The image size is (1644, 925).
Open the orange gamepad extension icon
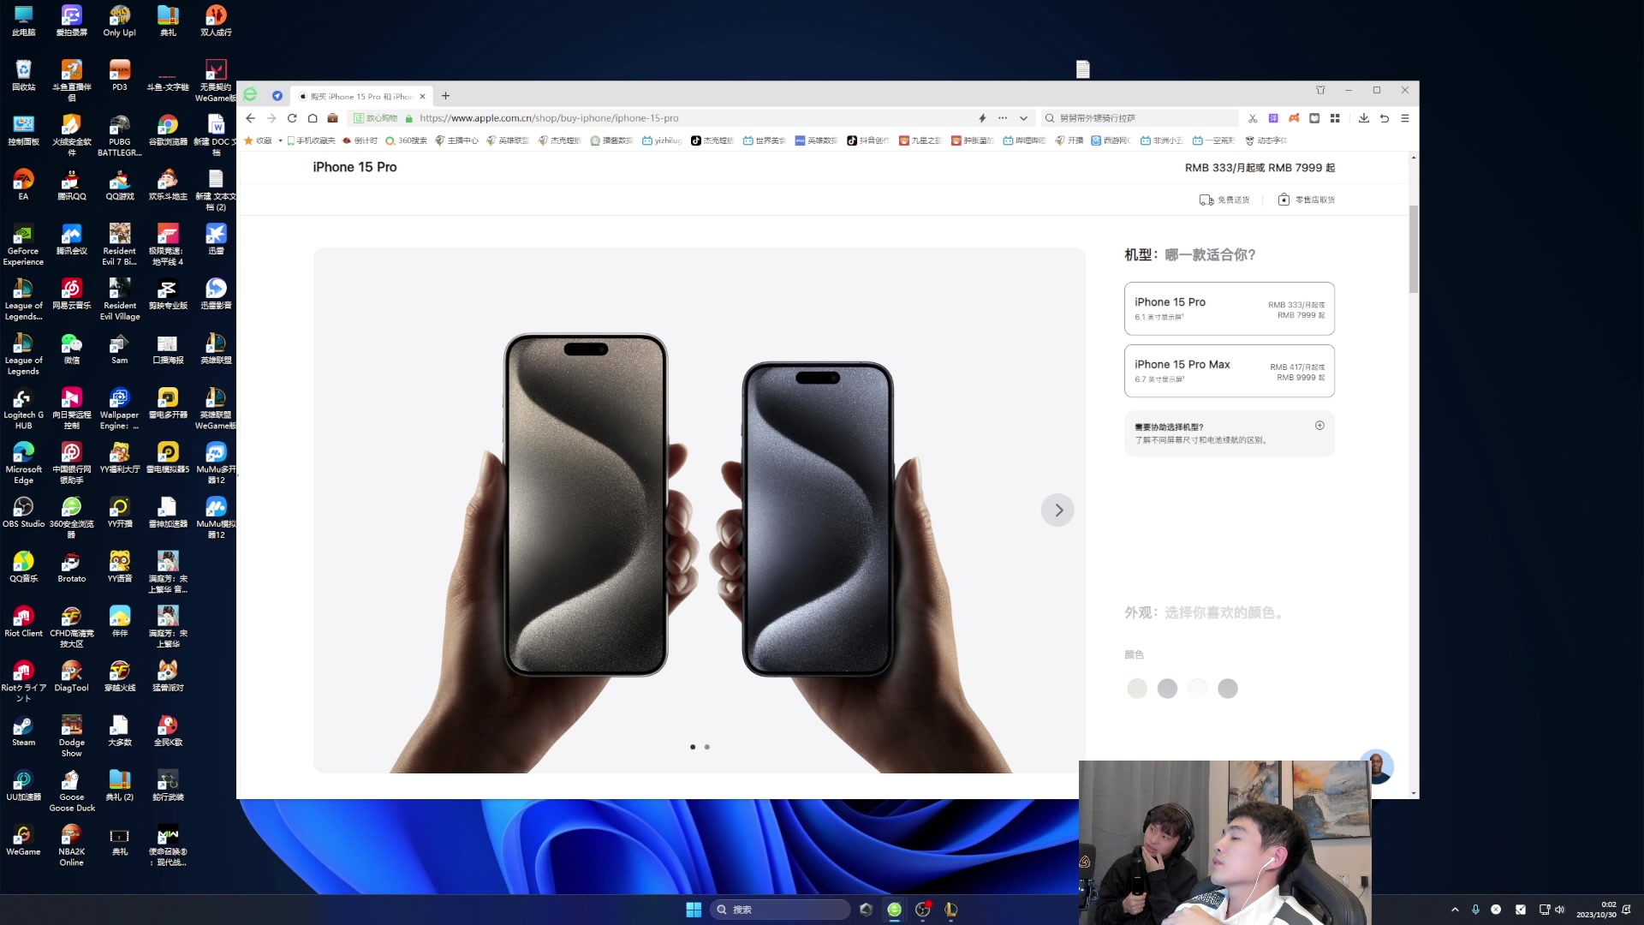click(x=1294, y=118)
